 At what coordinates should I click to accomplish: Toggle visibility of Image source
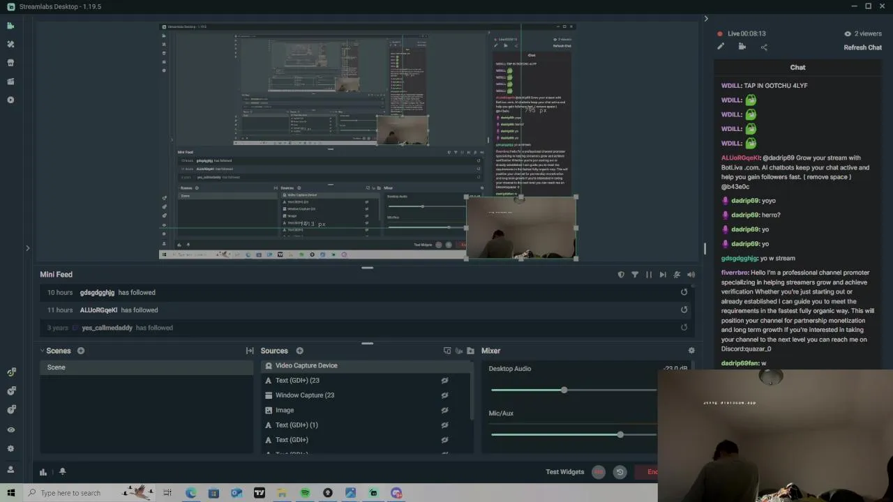click(x=444, y=410)
